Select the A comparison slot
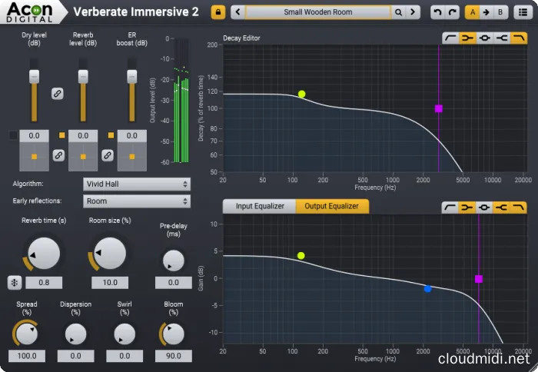538x372 pixels. pyautogui.click(x=472, y=12)
